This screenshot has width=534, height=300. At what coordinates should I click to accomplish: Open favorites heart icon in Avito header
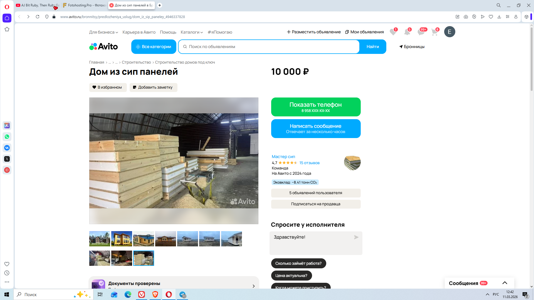[x=393, y=32]
